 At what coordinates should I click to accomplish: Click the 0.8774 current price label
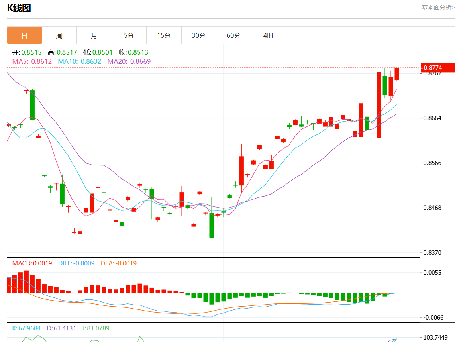(437, 68)
